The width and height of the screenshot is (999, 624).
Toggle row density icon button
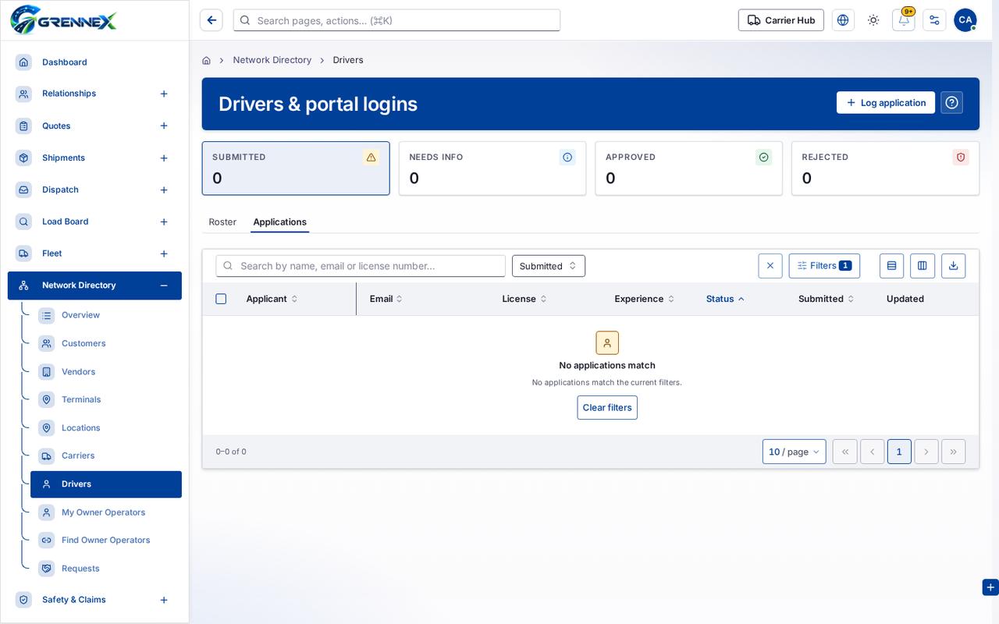click(x=891, y=266)
